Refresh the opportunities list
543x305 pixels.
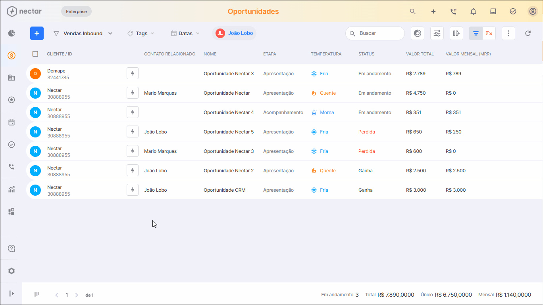528,33
